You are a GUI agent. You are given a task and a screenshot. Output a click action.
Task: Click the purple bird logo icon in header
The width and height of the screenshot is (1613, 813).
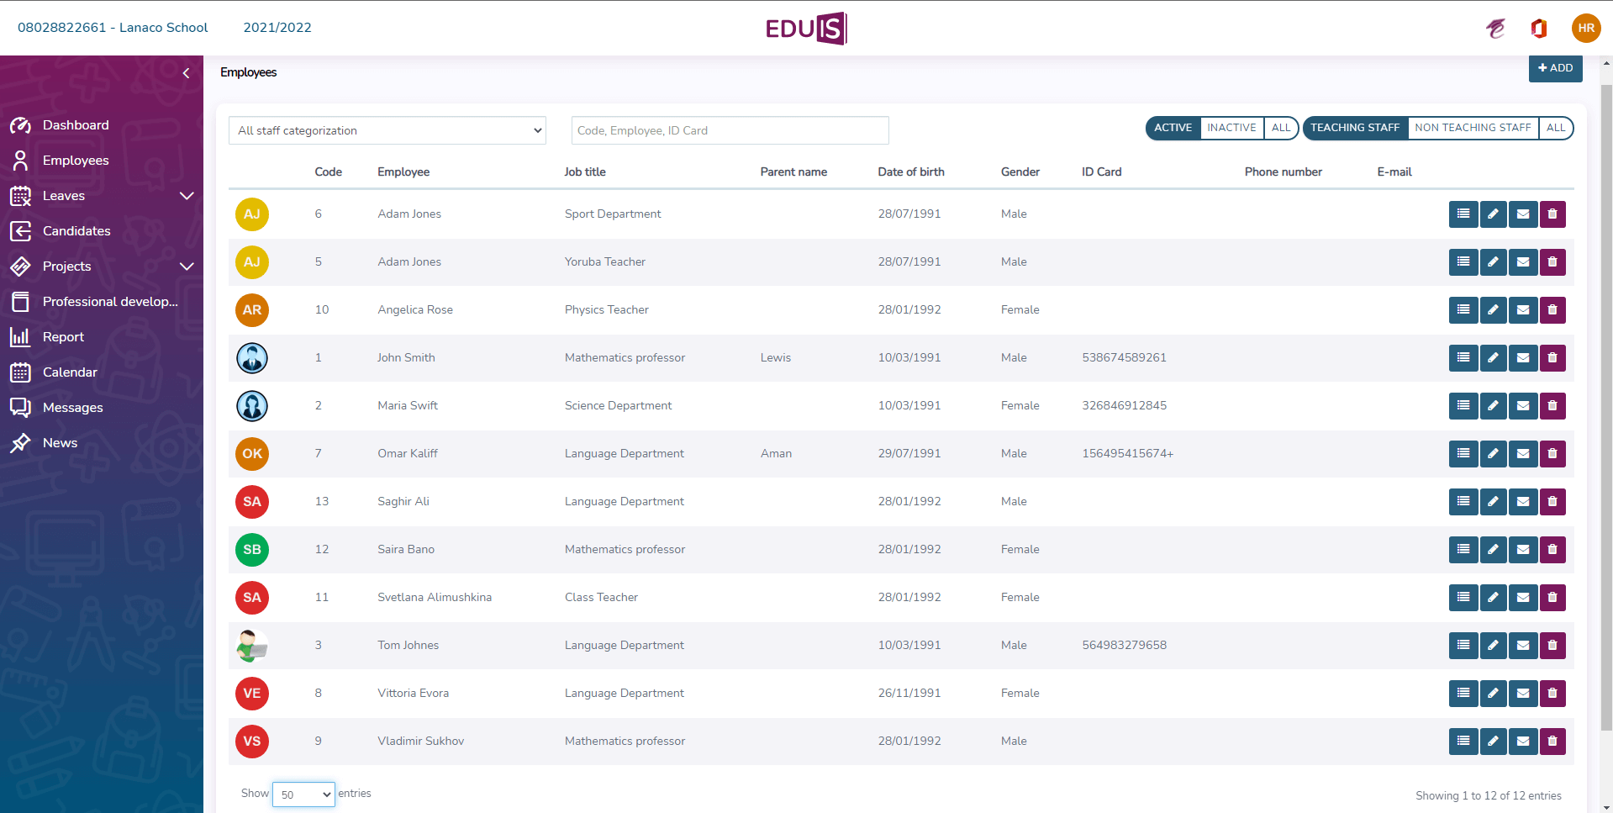[x=1495, y=29]
